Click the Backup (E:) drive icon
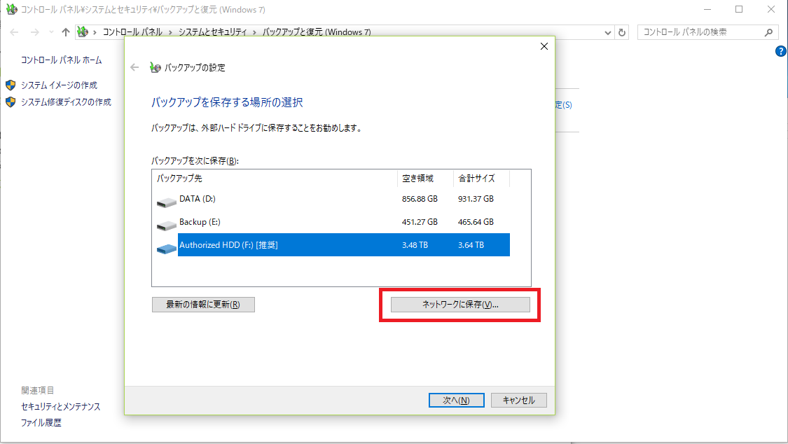Viewport: 788px width, 444px height. [167, 226]
